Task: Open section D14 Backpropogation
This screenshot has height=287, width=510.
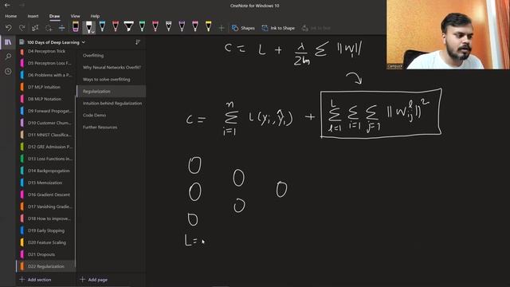Action: pos(46,171)
